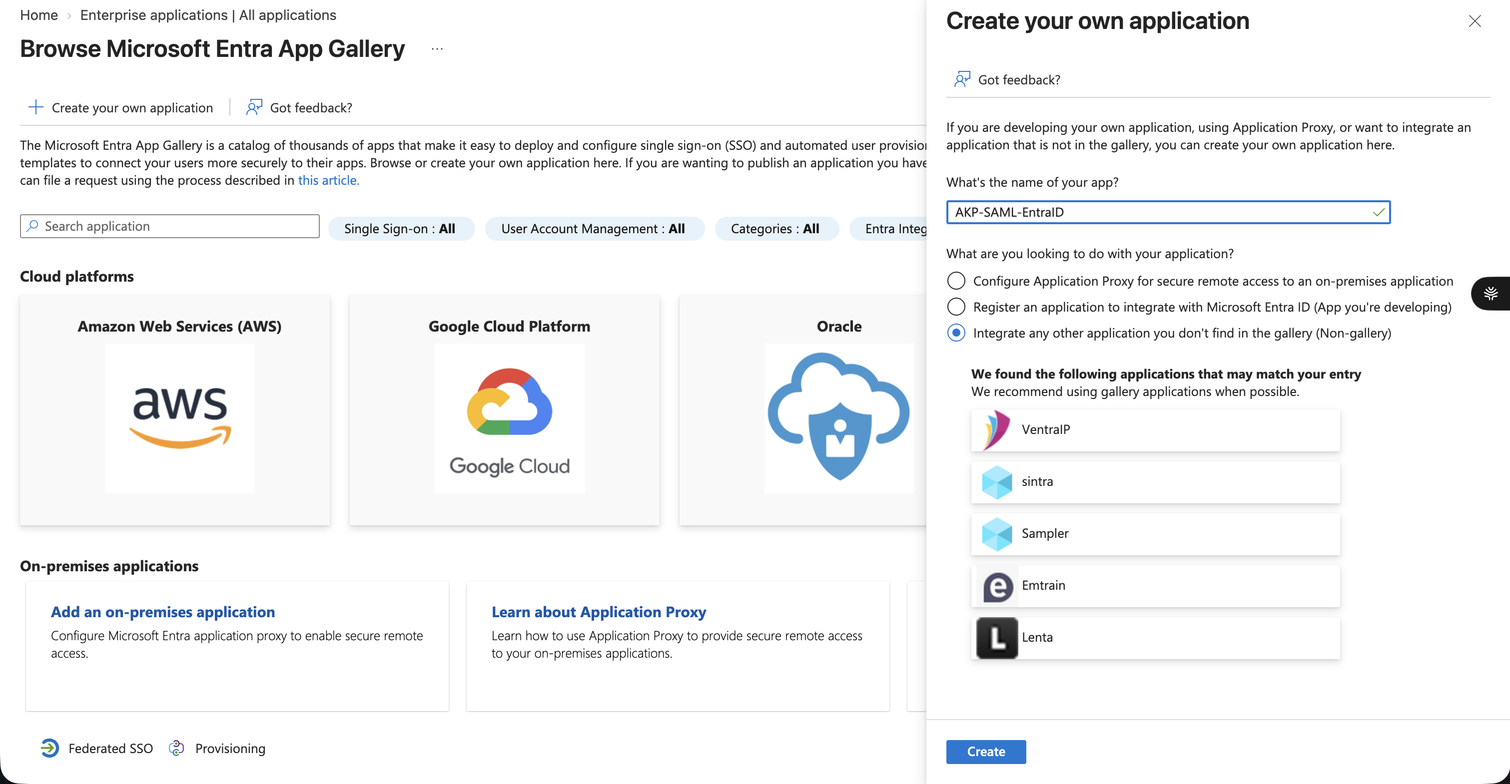Click the feedback person icon in side panel
Image resolution: width=1510 pixels, height=784 pixels.
962,79
